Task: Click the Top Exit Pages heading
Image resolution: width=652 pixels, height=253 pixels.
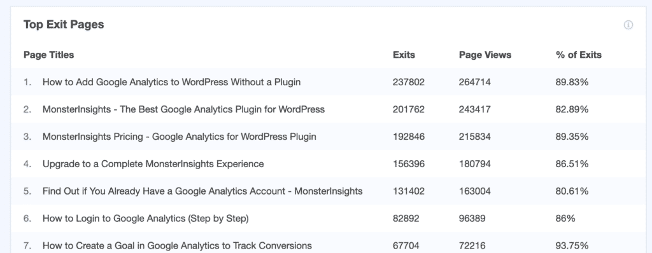Action: [x=64, y=25]
